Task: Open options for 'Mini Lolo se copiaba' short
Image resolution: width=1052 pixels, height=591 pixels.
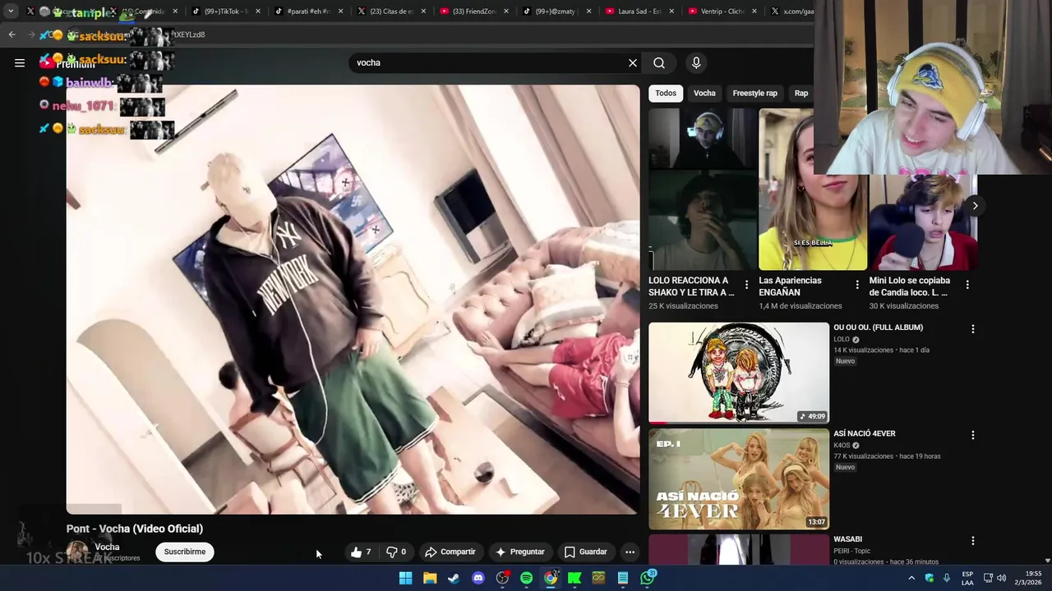Action: [x=967, y=285]
